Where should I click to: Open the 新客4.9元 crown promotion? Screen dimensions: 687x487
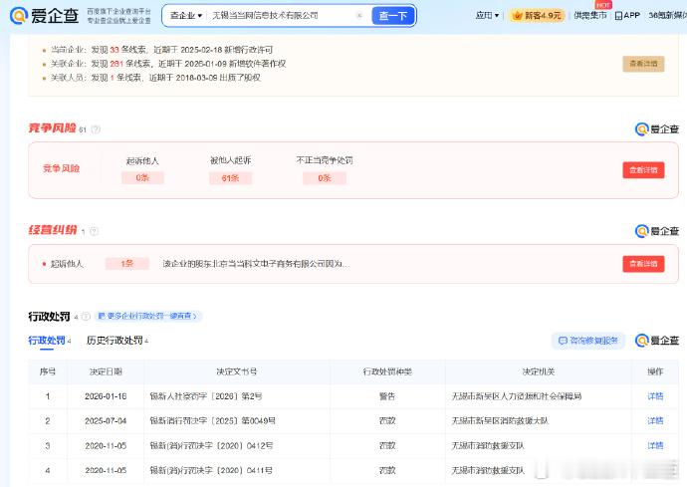tap(538, 15)
